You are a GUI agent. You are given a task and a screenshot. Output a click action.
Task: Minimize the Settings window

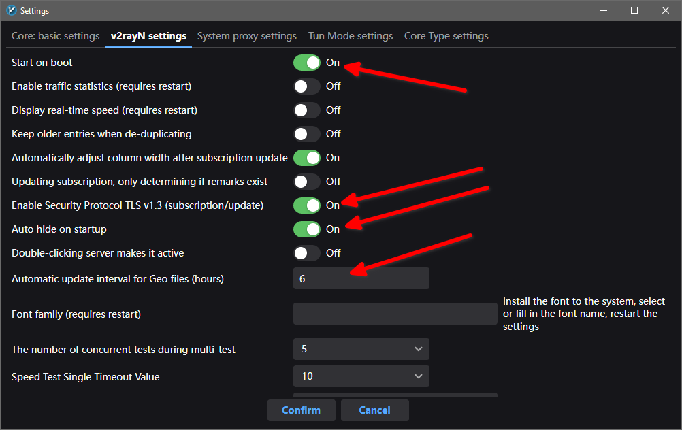(x=604, y=10)
